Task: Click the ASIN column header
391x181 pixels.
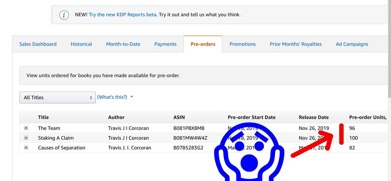Action: click(x=179, y=117)
